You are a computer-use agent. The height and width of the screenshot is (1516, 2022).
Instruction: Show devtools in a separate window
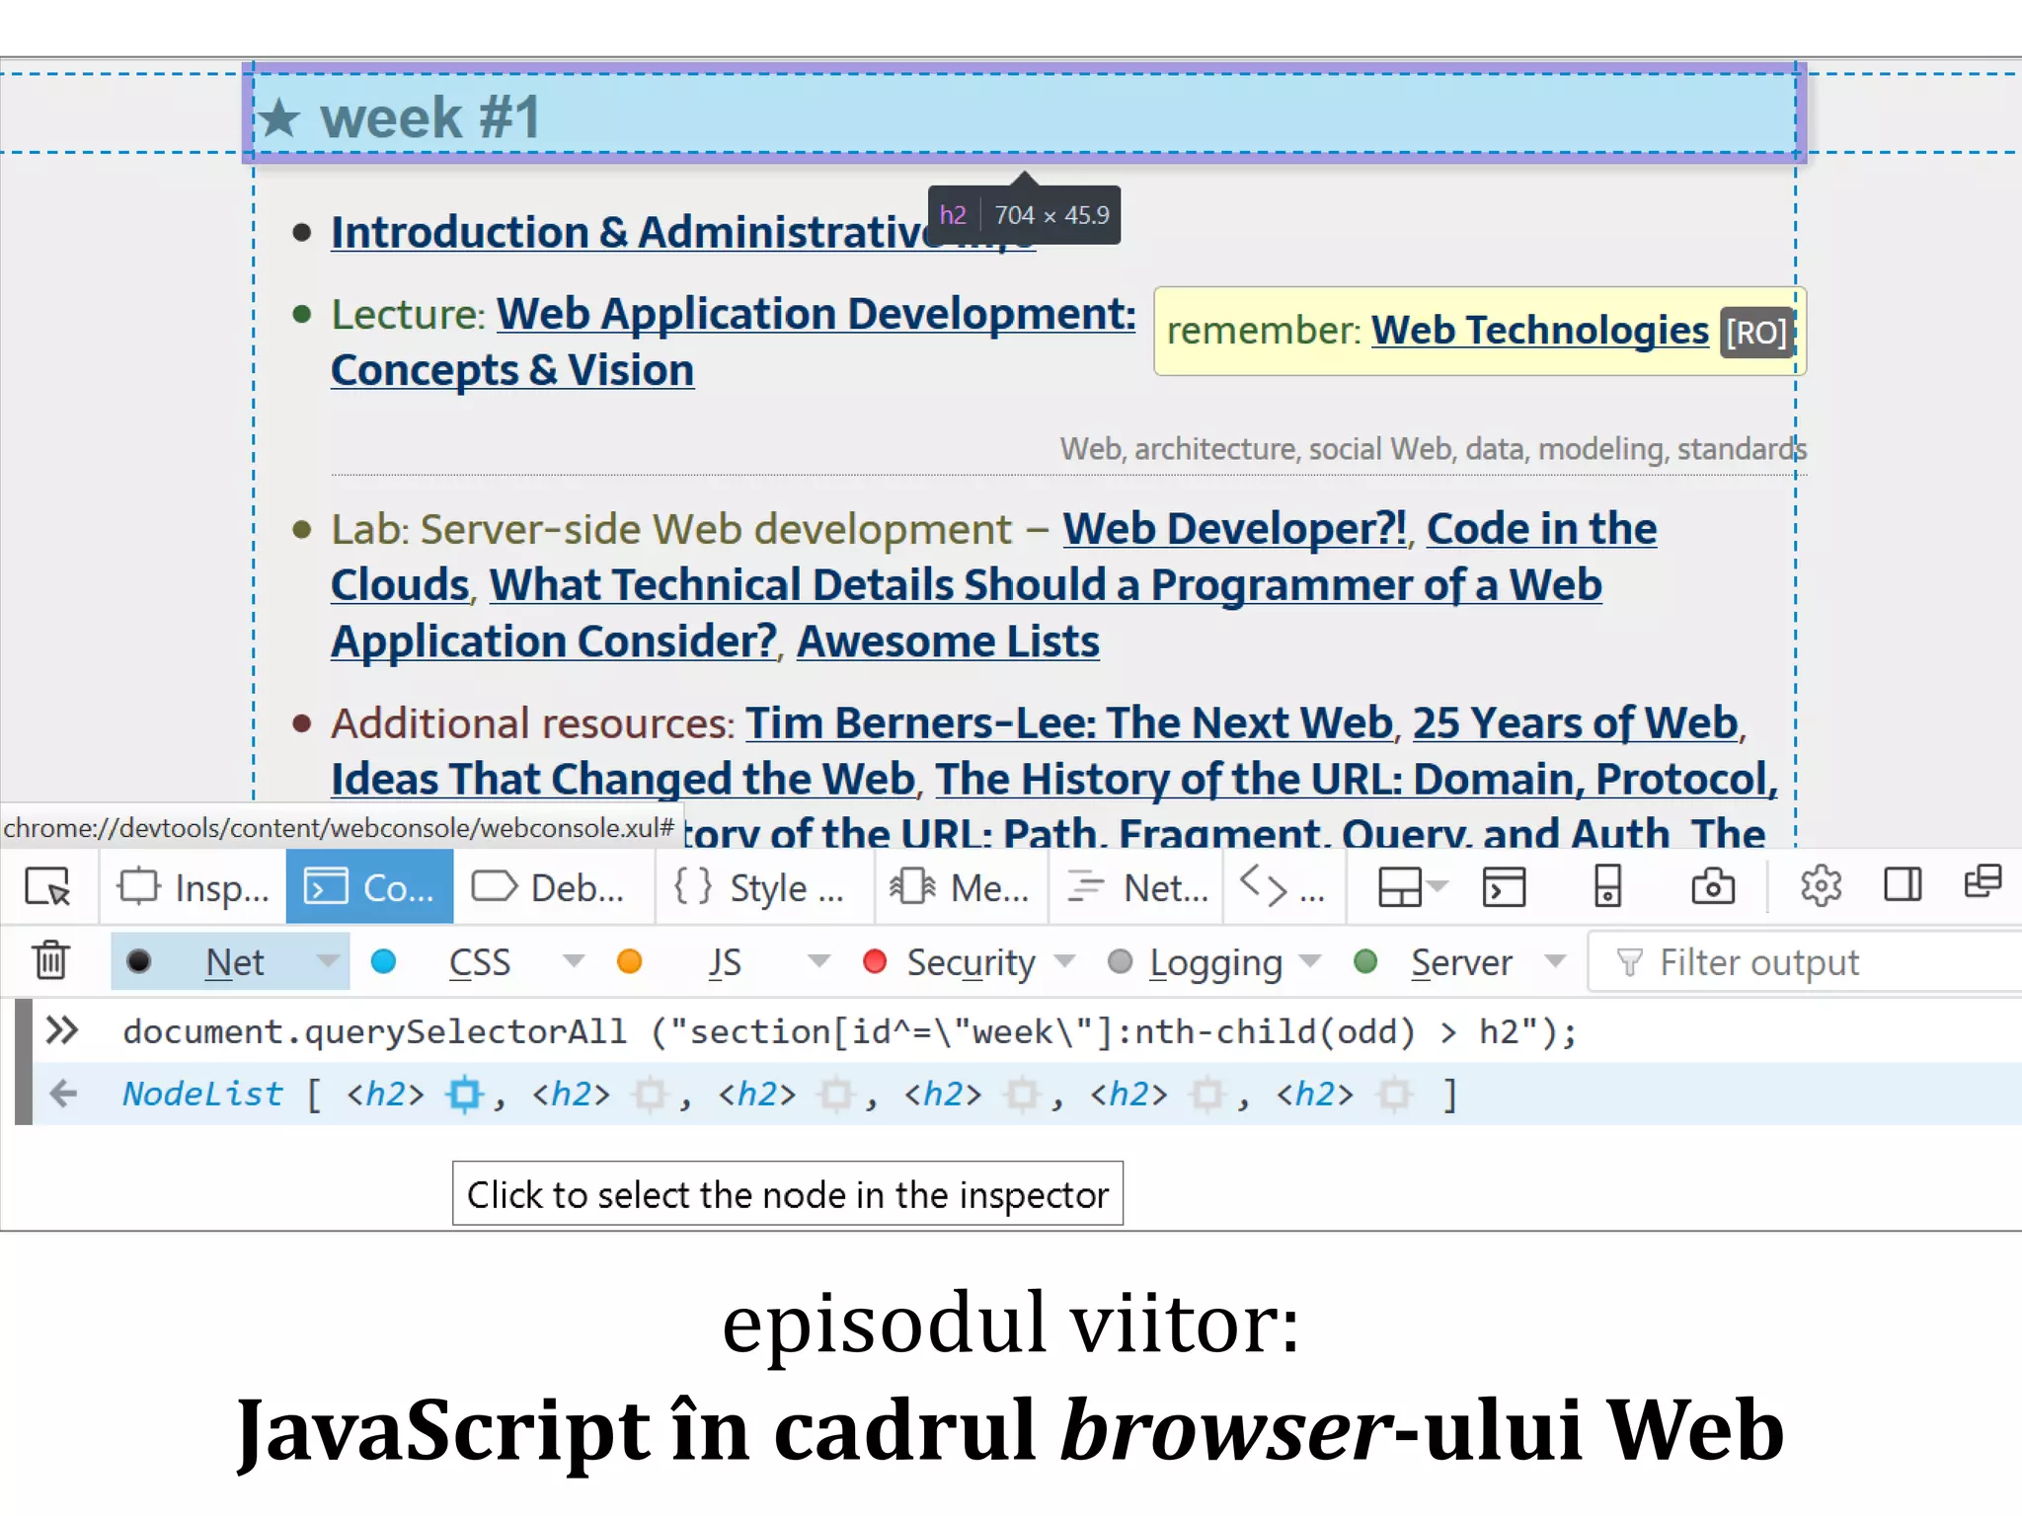pos(1983,881)
